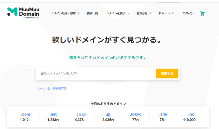The height and width of the screenshot is (129, 219).
Task: Go to MuuMuu Domain logo home
Action: 23,13
